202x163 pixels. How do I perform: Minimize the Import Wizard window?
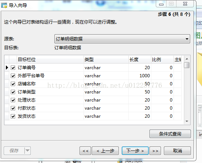[x=161, y=4]
